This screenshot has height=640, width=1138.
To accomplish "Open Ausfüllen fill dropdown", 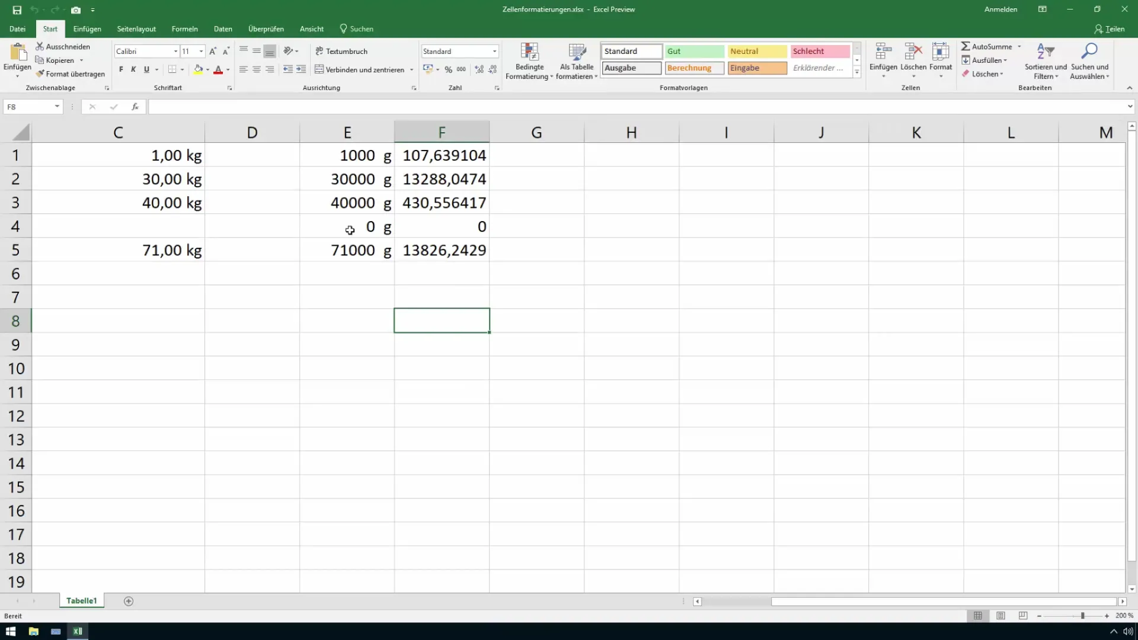I will [984, 60].
